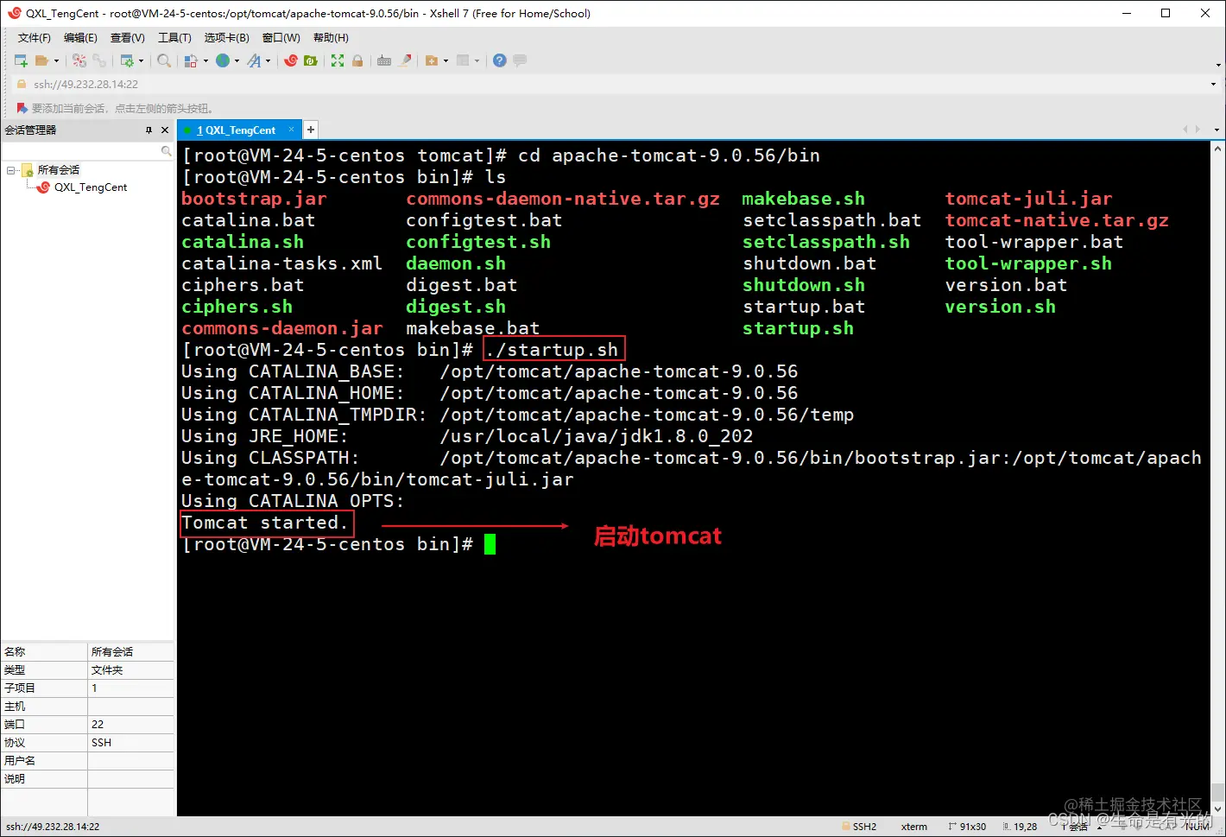Viewport: 1226px width, 837px height.
Task: Click the Highlight pen toolbar icon
Action: 404,60
